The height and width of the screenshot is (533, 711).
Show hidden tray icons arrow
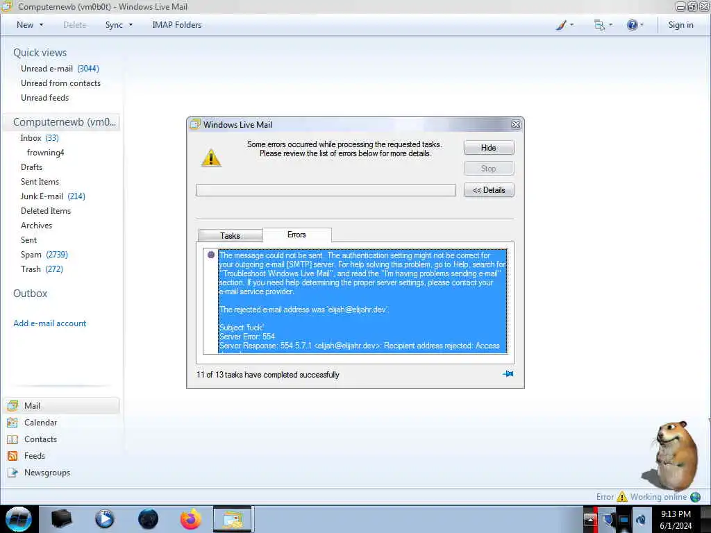(590, 519)
